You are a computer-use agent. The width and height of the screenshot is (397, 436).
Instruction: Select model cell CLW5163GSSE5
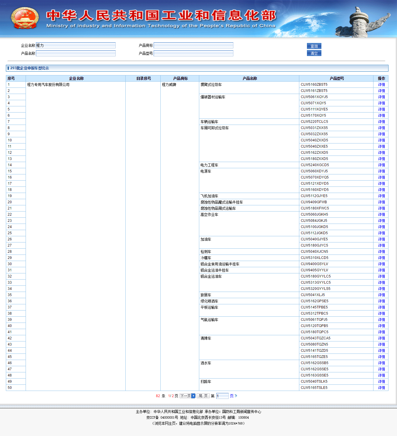pos(315,375)
